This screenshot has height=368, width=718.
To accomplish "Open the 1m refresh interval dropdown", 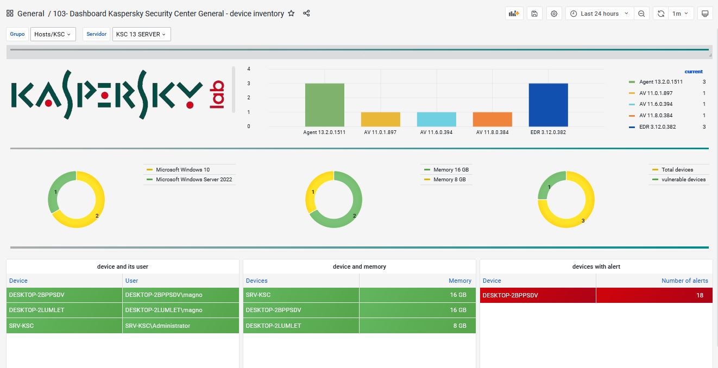I will point(681,14).
